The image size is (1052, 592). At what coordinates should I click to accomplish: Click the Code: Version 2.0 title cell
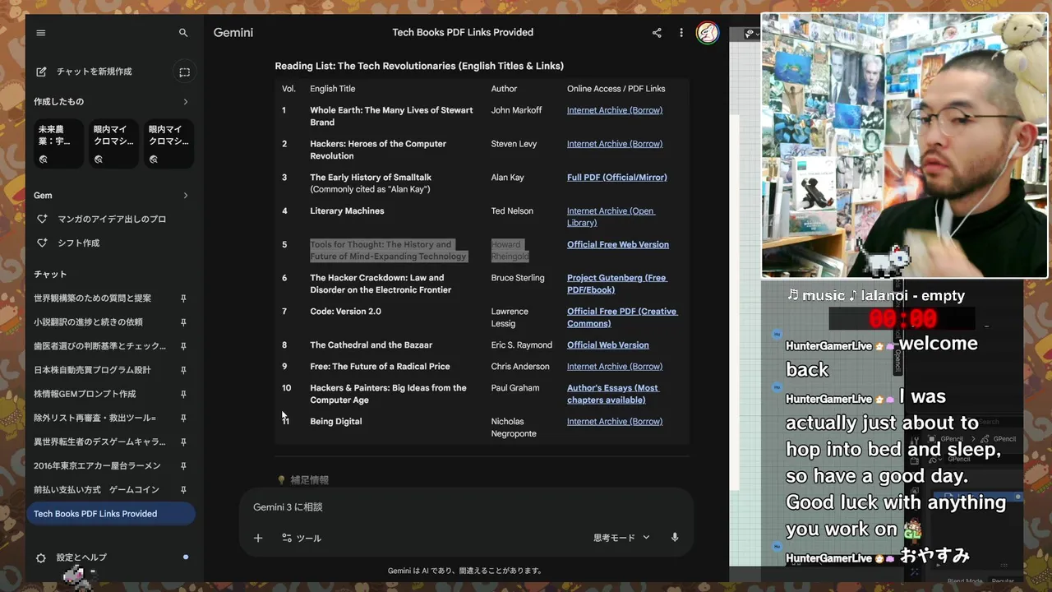coord(345,312)
